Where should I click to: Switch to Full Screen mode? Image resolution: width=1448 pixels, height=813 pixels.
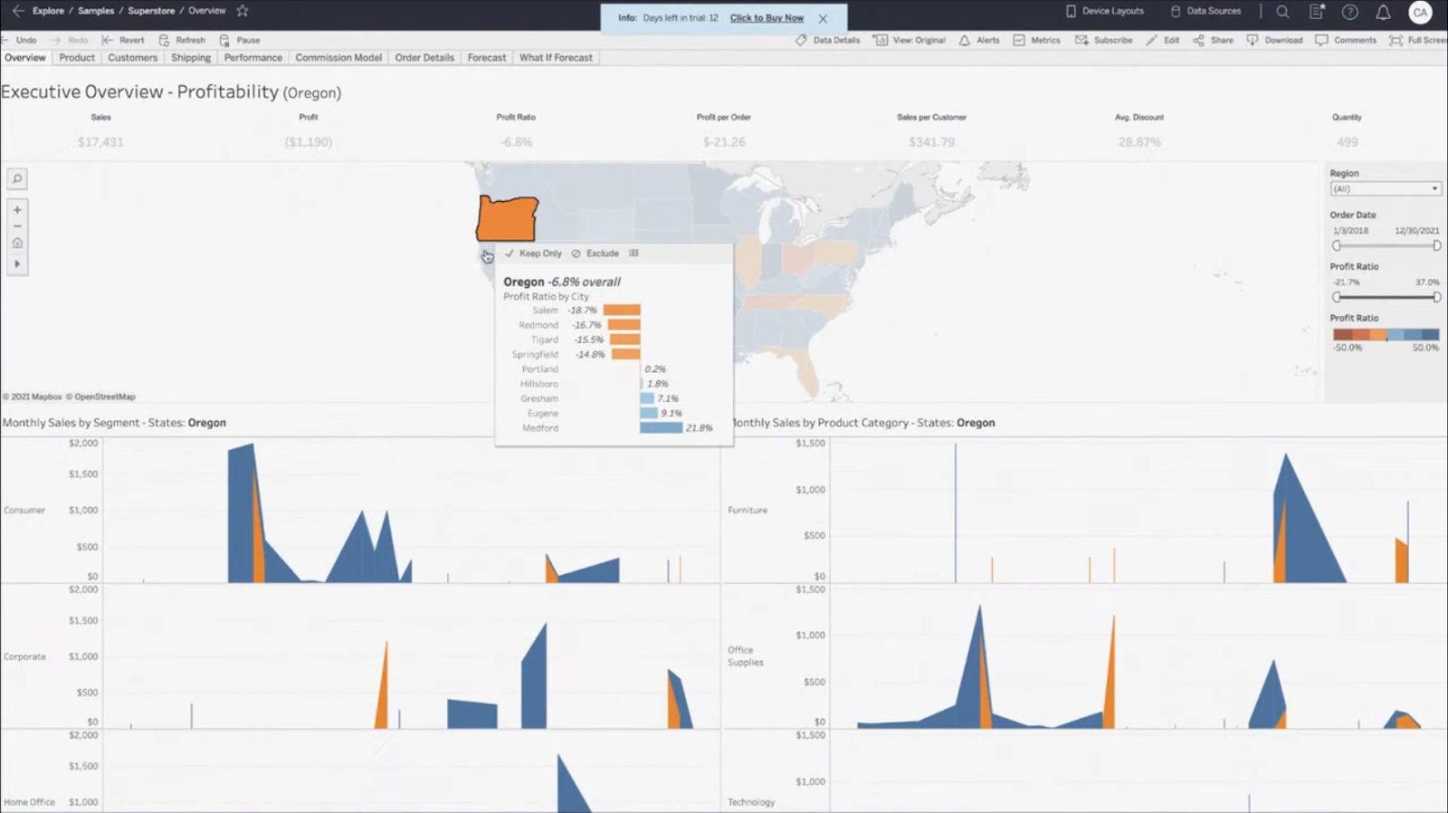(1418, 40)
